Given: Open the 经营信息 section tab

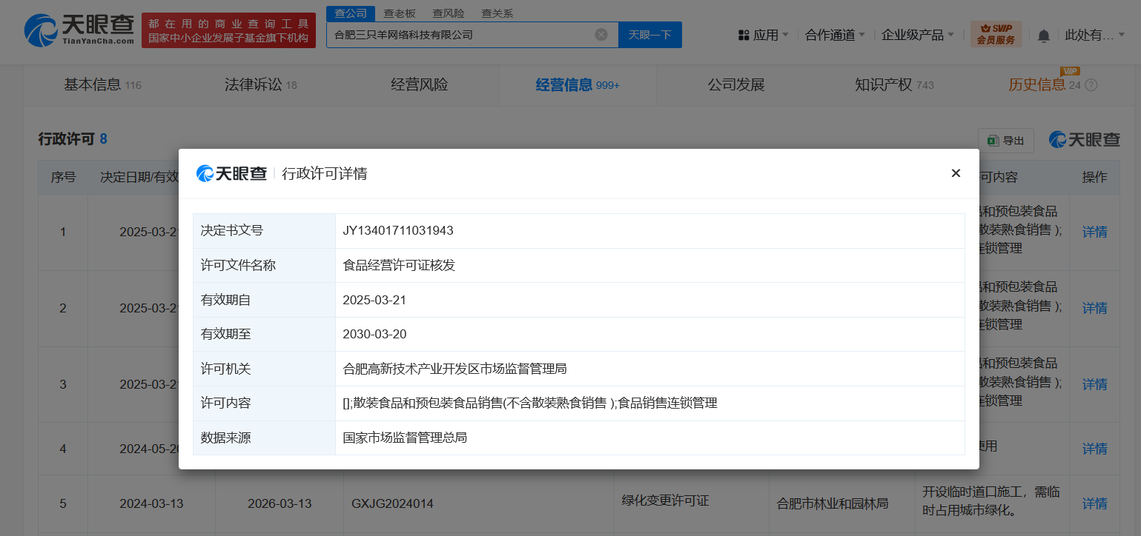Looking at the screenshot, I should [x=578, y=84].
